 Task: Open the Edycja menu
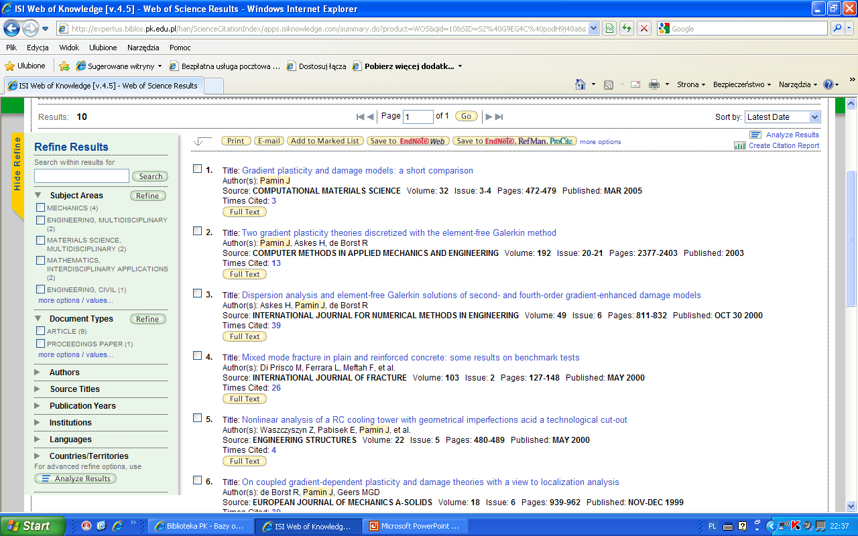point(38,48)
